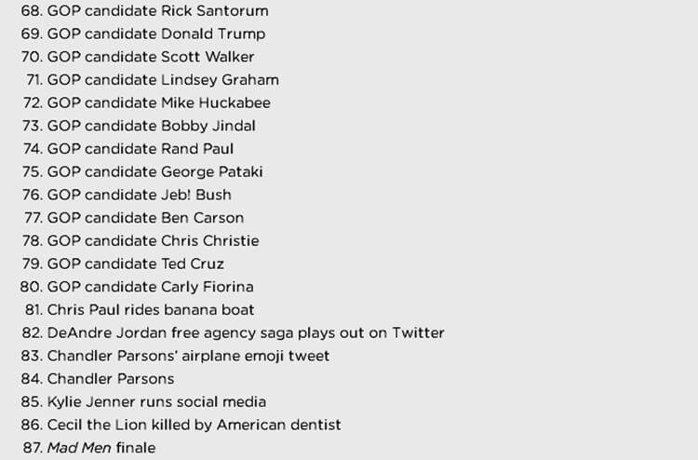698x460 pixels.
Task: Click item 84, Chandler Parsons
Action: (x=98, y=379)
